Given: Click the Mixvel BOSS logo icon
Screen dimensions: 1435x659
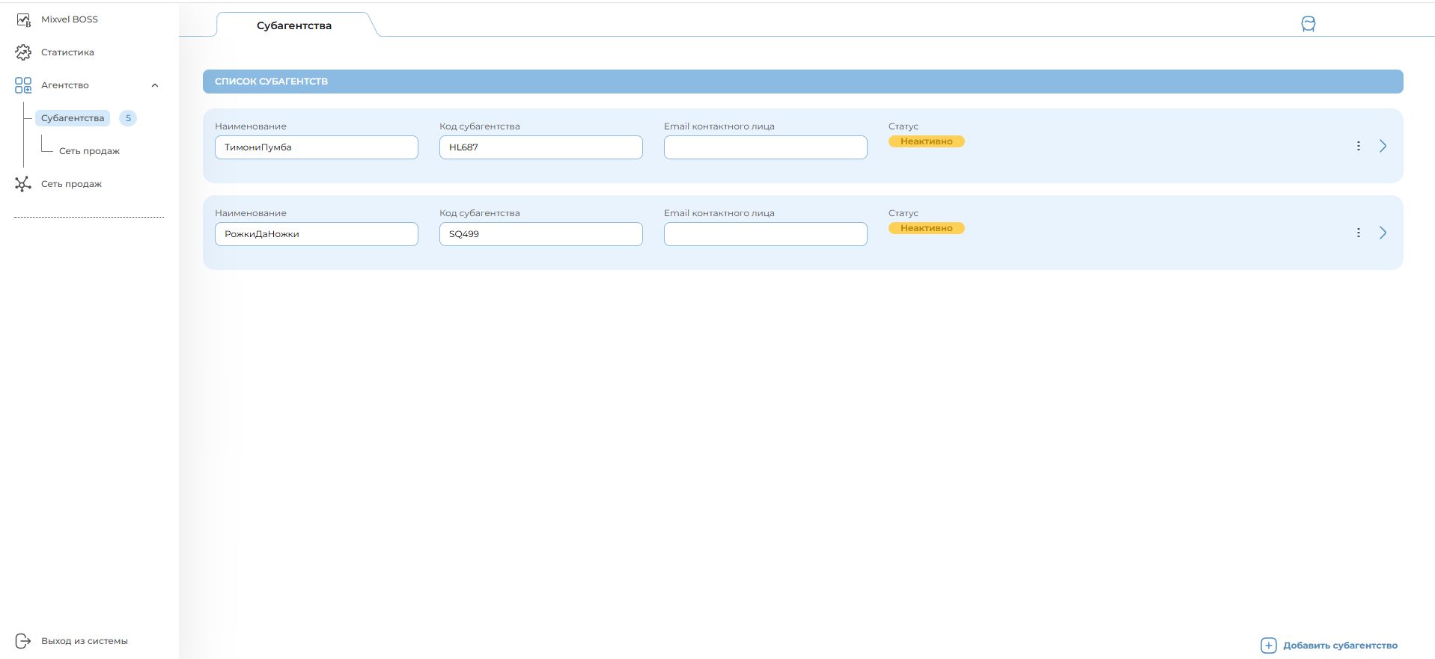Looking at the screenshot, I should point(23,19).
